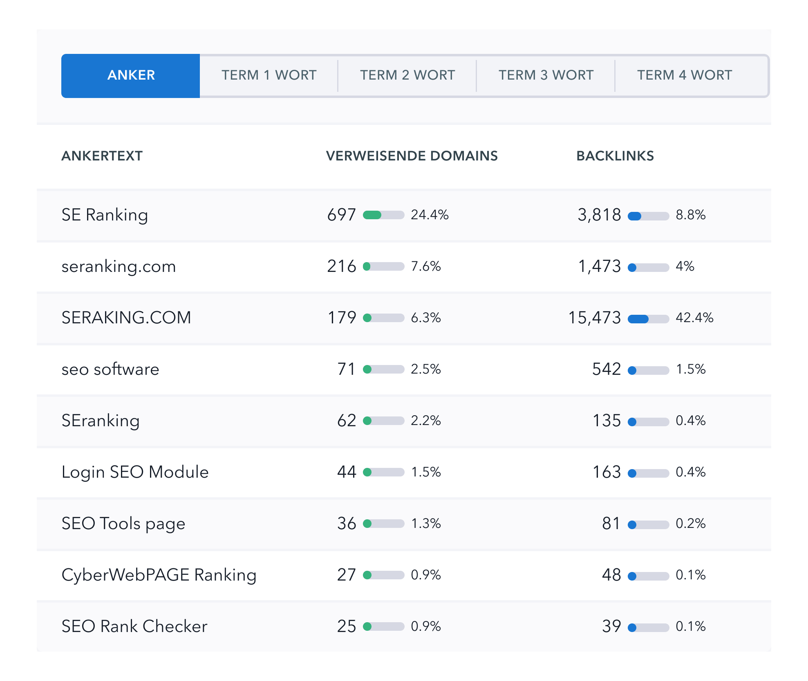This screenshot has height=681, width=808.
Task: Switch to the ANKER tab
Action: pos(131,76)
